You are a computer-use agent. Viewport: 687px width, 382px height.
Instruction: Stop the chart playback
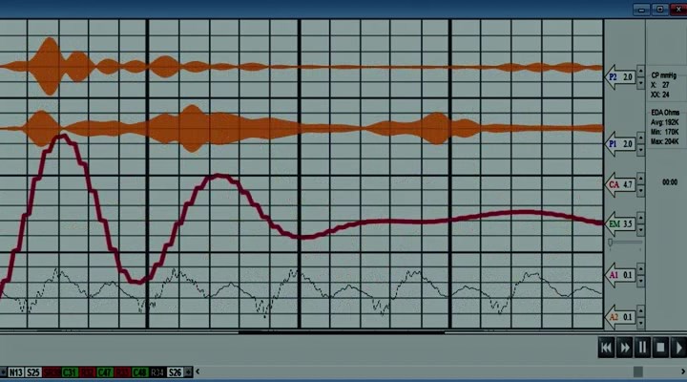click(660, 348)
